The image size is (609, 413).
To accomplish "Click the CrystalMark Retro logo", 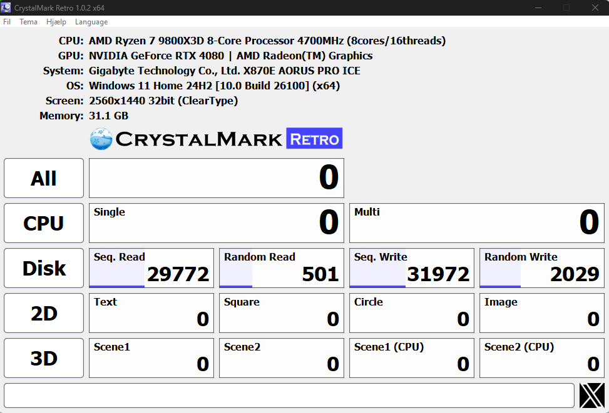I will click(217, 139).
